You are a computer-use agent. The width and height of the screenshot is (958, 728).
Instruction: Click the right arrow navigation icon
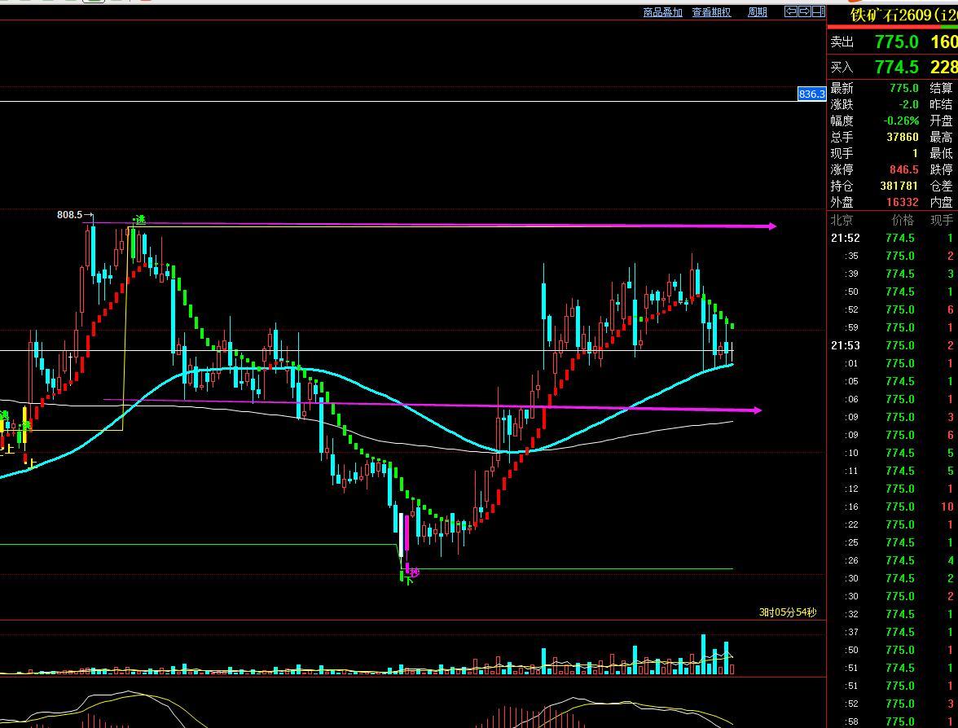[805, 11]
